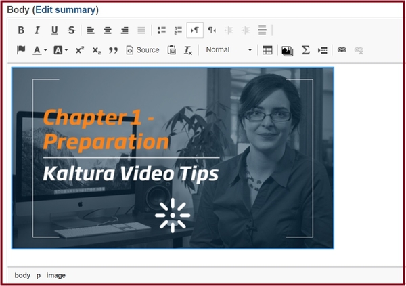The width and height of the screenshot is (406, 286).
Task: Expand the Normal paragraph format dropdown
Action: 229,50
